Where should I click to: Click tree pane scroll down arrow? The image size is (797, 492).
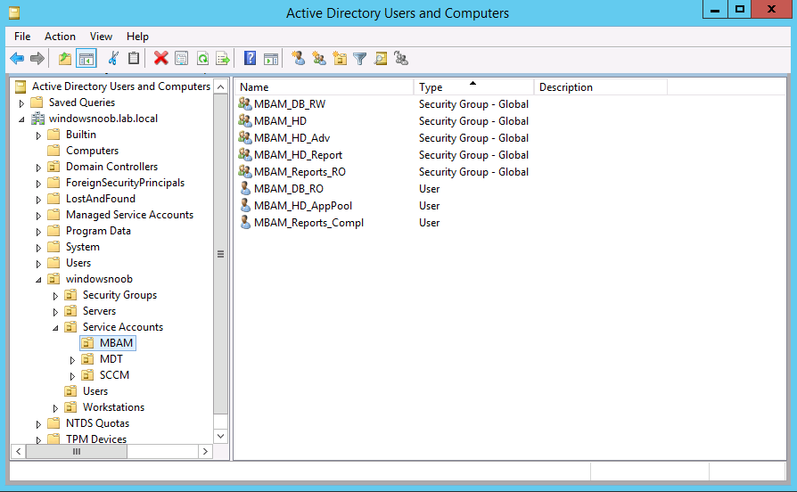coord(220,436)
